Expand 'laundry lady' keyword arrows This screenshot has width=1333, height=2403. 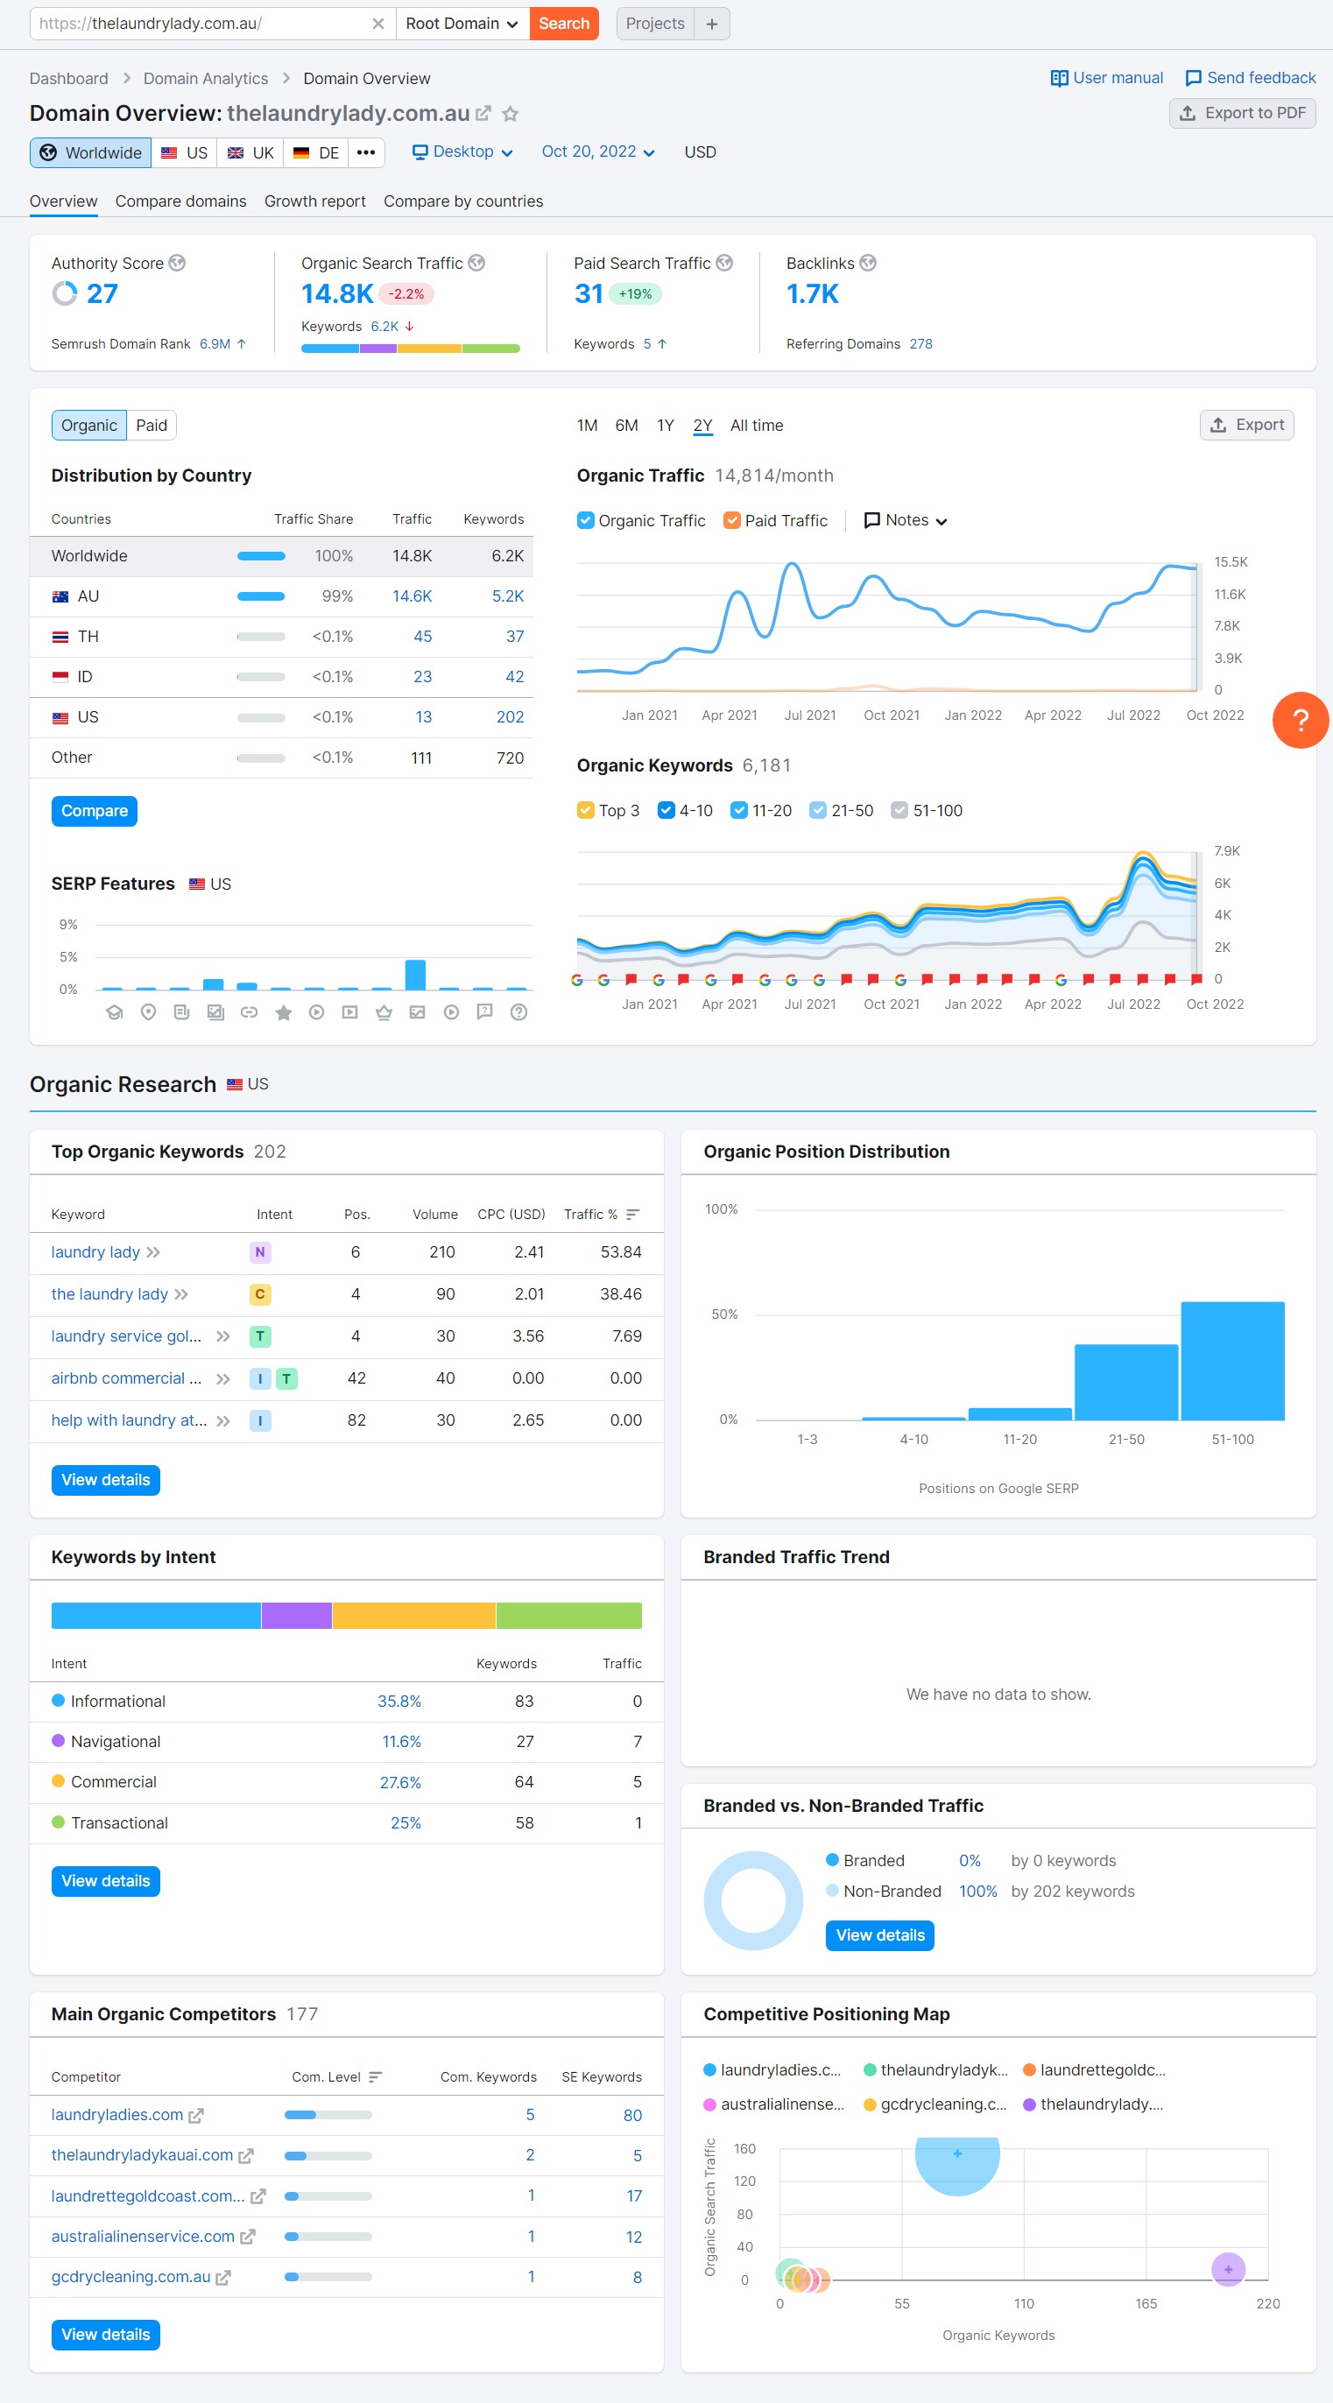click(x=153, y=1252)
